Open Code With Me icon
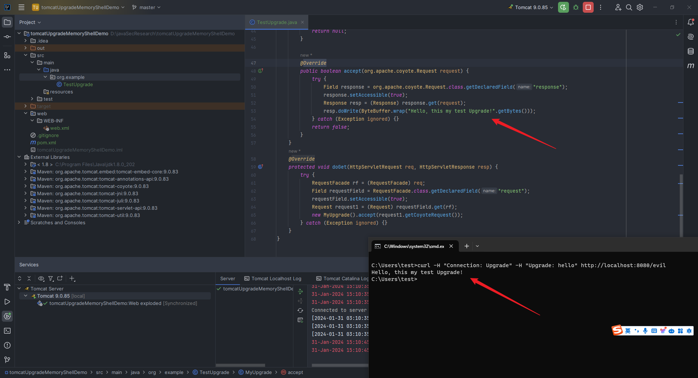Image resolution: width=698 pixels, height=378 pixels. point(618,7)
